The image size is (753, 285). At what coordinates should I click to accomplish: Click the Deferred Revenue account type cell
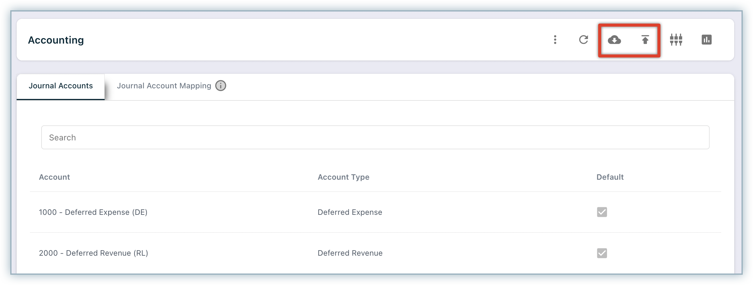[350, 253]
